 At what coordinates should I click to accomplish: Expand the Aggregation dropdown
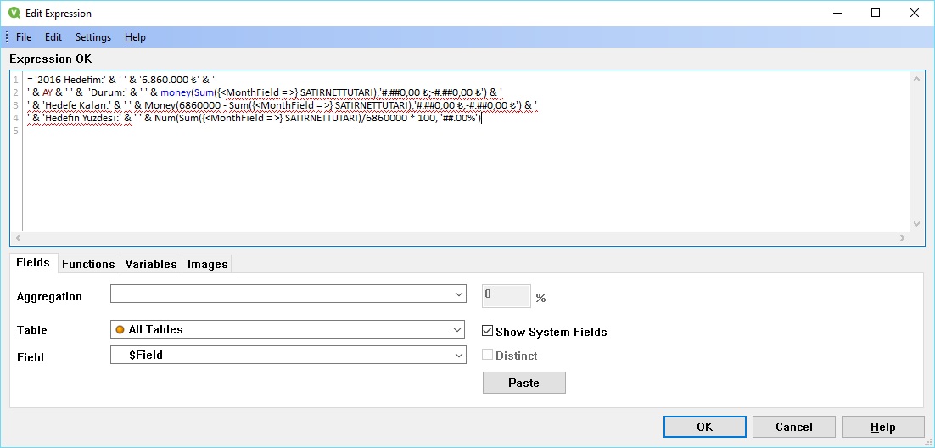[458, 294]
